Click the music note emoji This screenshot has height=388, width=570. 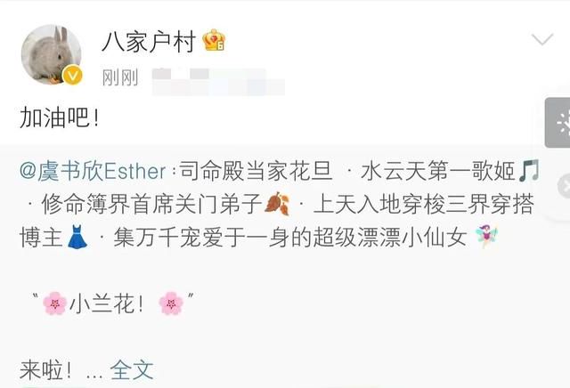529,170
